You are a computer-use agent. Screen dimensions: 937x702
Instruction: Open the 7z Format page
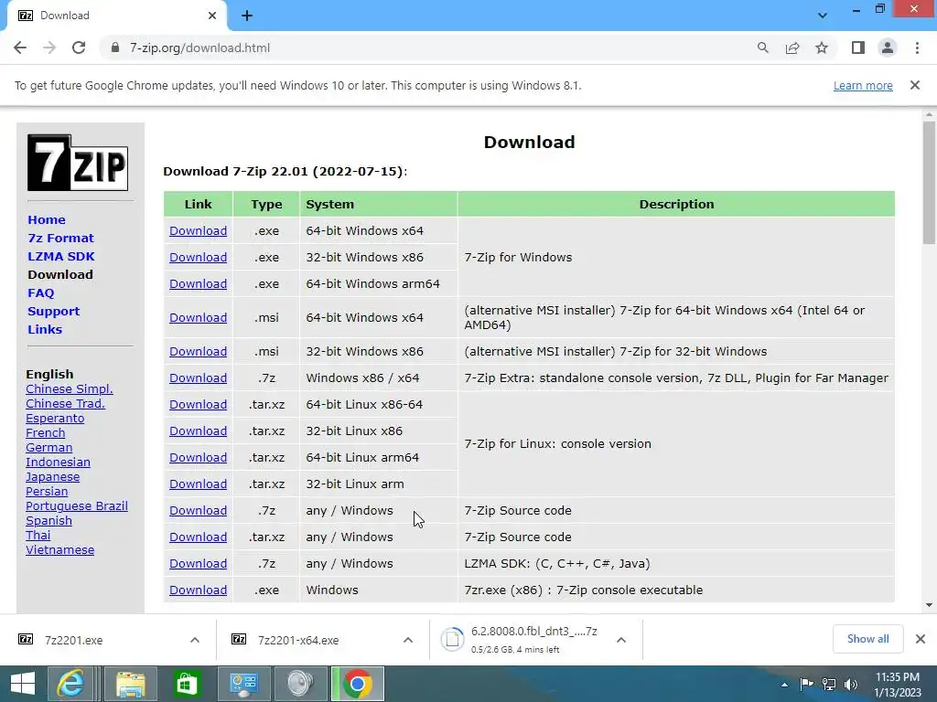pos(61,239)
